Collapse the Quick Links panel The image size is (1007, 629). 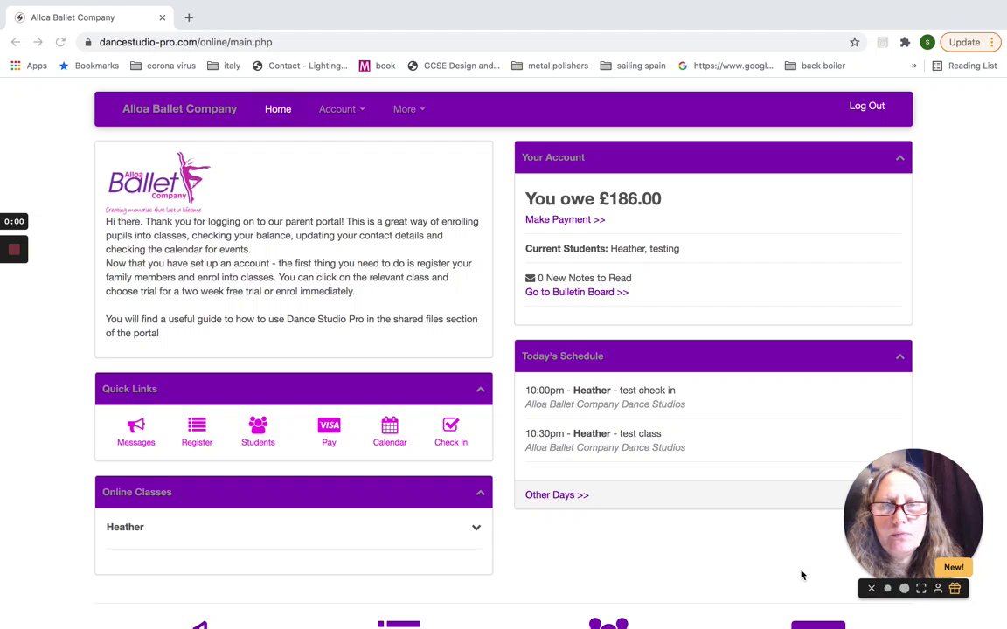click(x=481, y=390)
